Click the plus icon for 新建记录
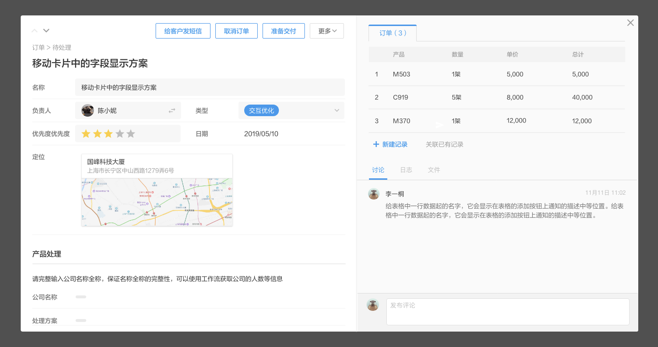 376,144
